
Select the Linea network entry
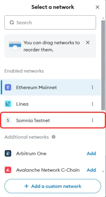click(51, 104)
